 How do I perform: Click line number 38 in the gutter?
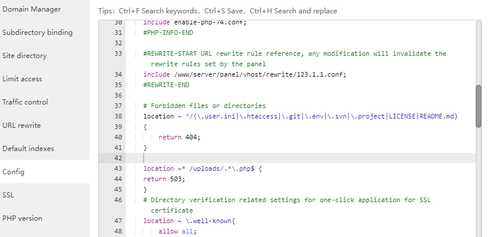tap(118, 116)
